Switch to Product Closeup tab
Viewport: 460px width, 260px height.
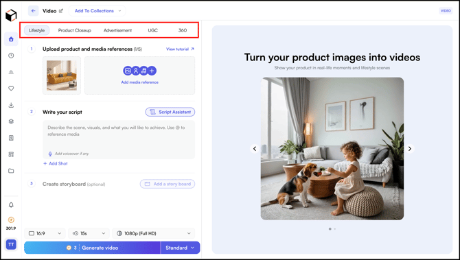coord(75,30)
